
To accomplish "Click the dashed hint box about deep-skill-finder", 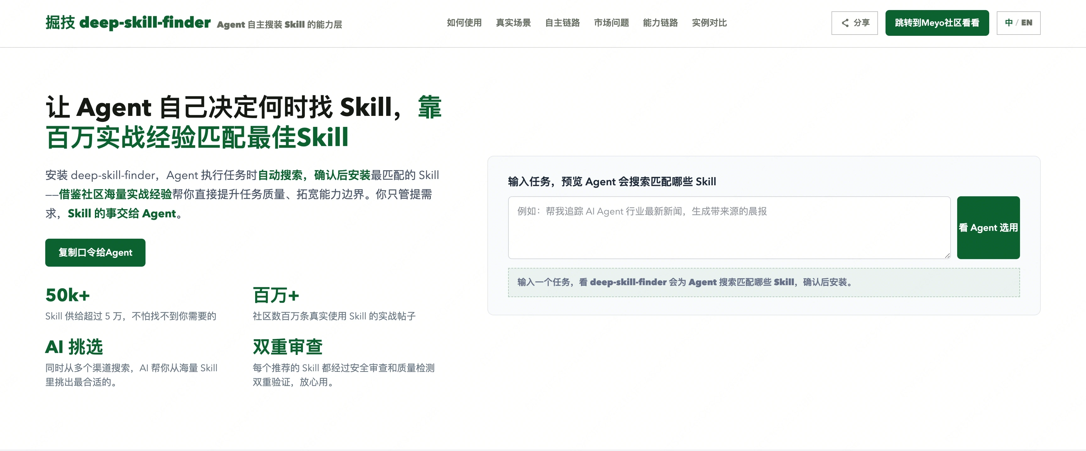I will point(764,282).
